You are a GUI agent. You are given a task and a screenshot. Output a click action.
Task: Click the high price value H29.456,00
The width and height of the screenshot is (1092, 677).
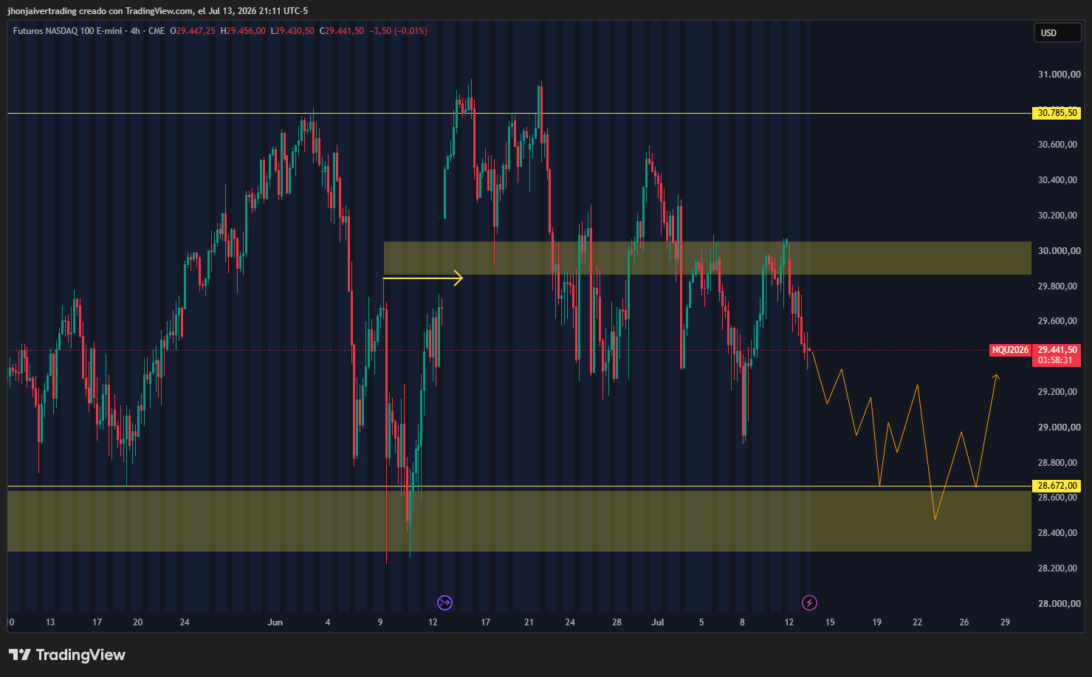243,31
